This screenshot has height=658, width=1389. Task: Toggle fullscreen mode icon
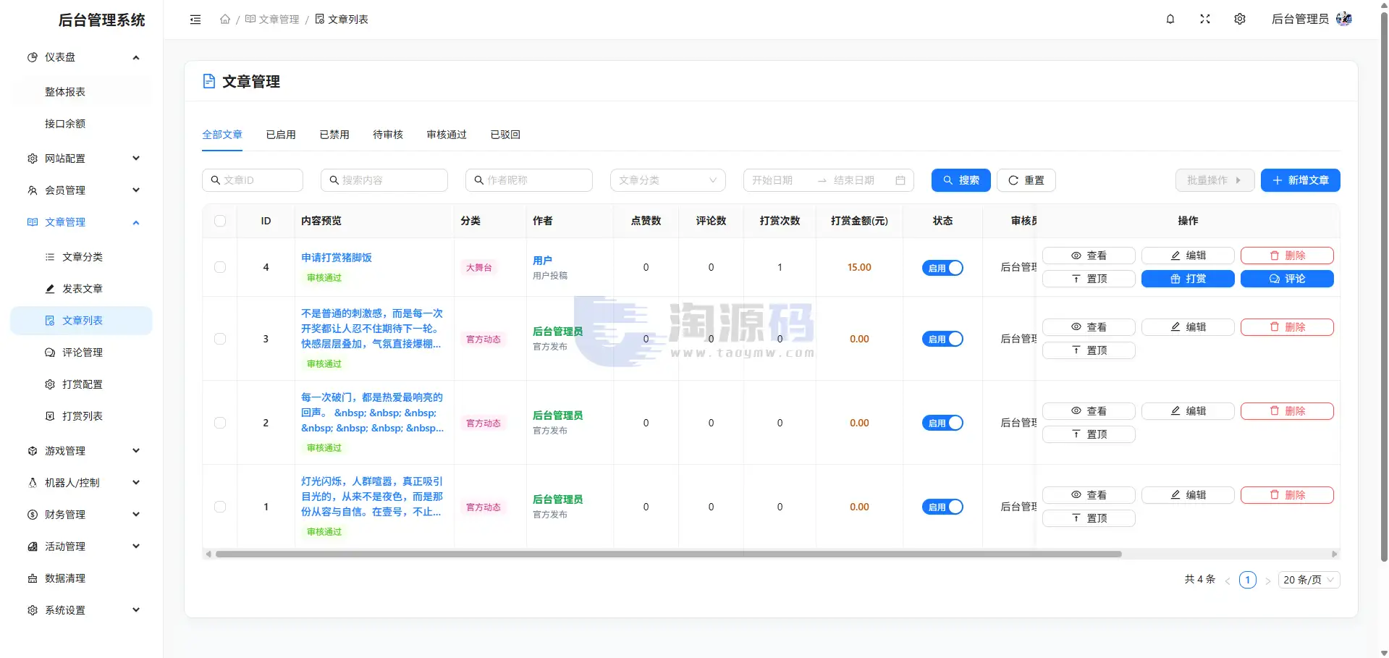[x=1205, y=20]
